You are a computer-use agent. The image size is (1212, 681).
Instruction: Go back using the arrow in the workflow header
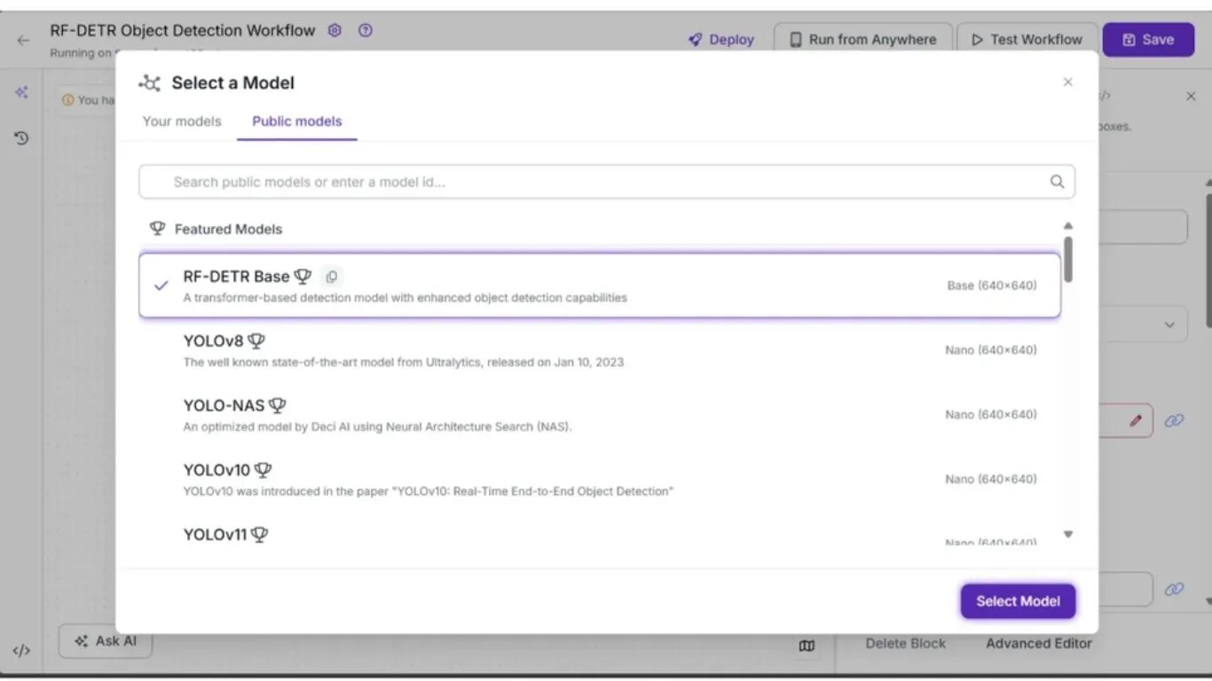point(23,40)
